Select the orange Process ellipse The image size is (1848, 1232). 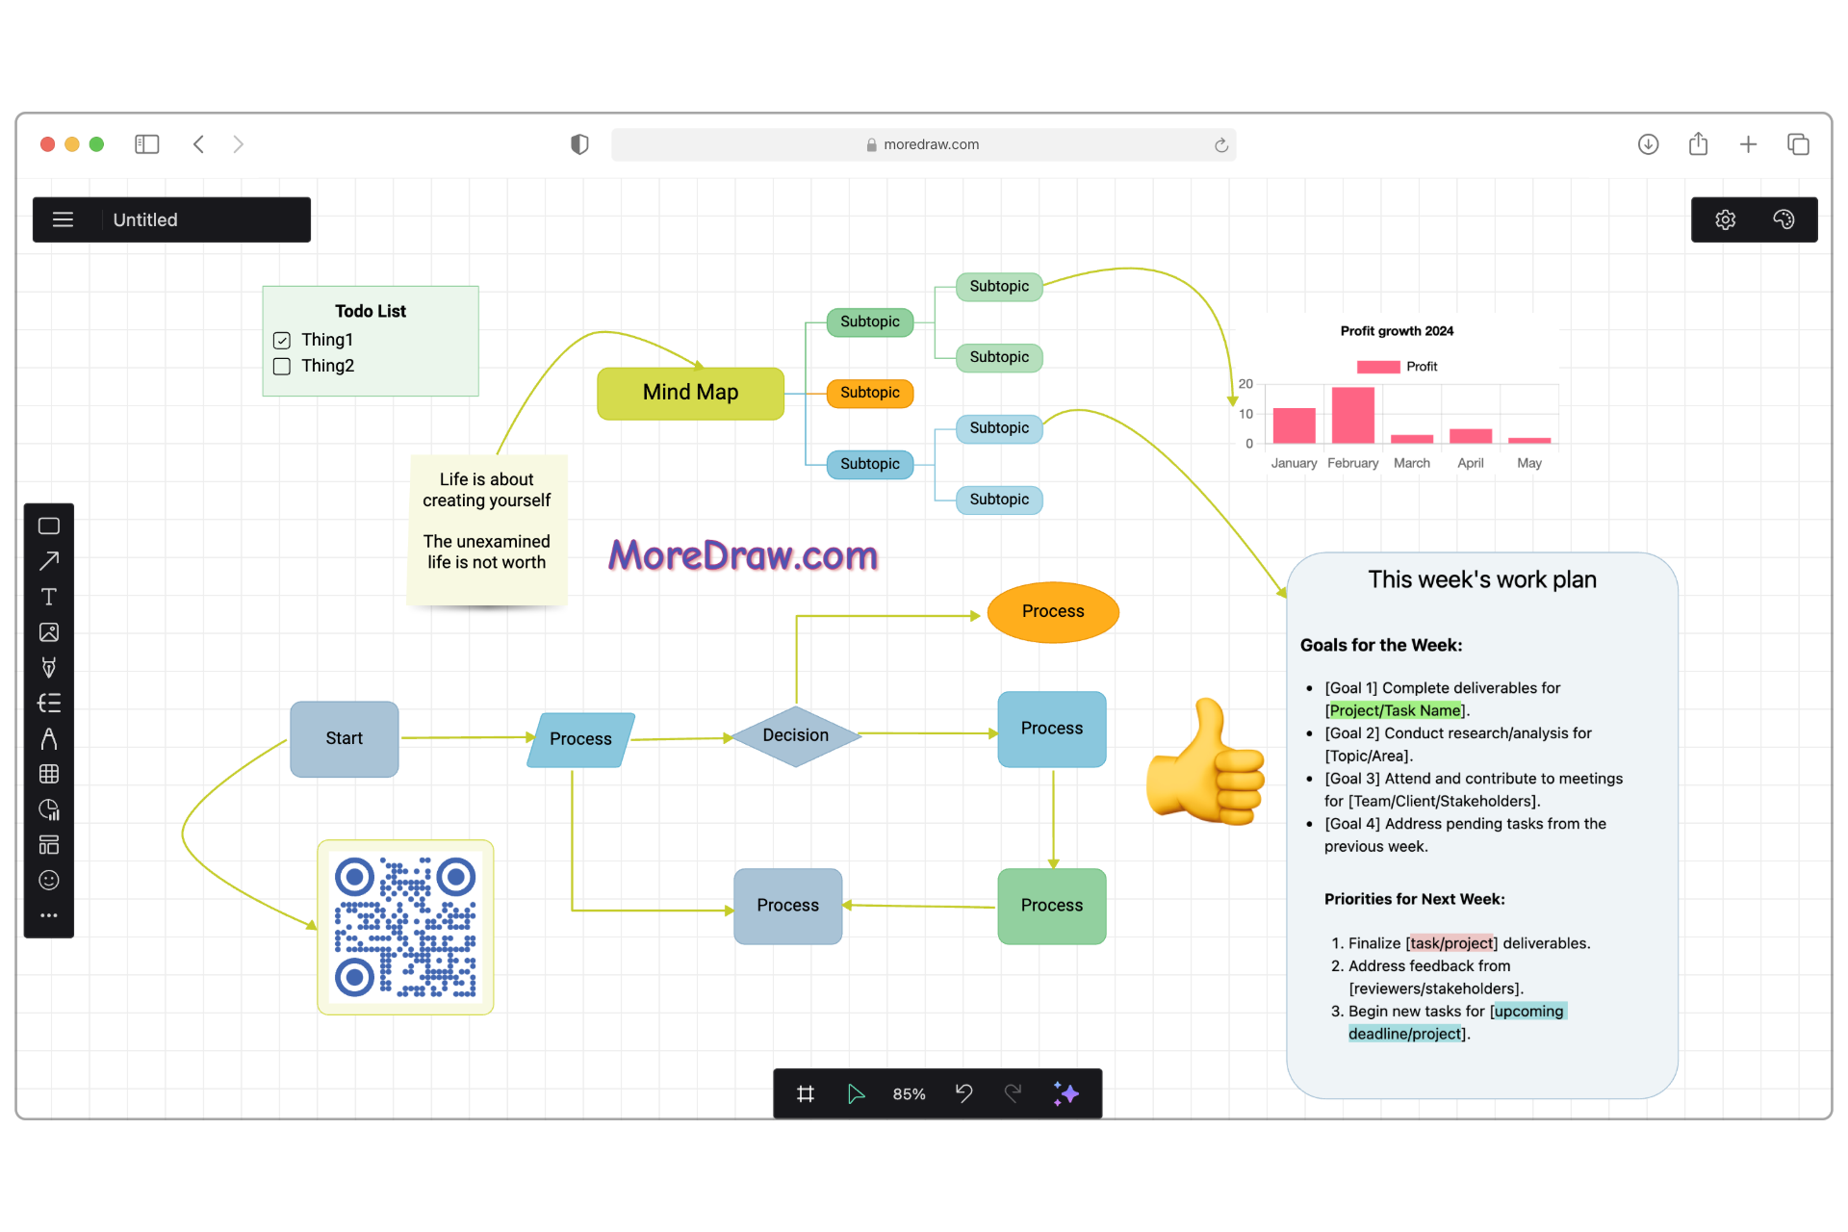point(1053,612)
